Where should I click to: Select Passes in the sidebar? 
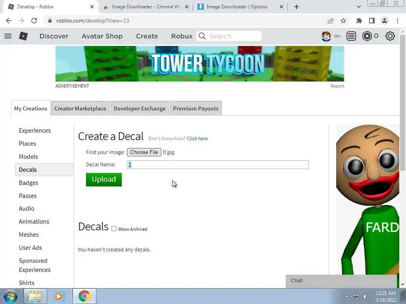tap(28, 196)
